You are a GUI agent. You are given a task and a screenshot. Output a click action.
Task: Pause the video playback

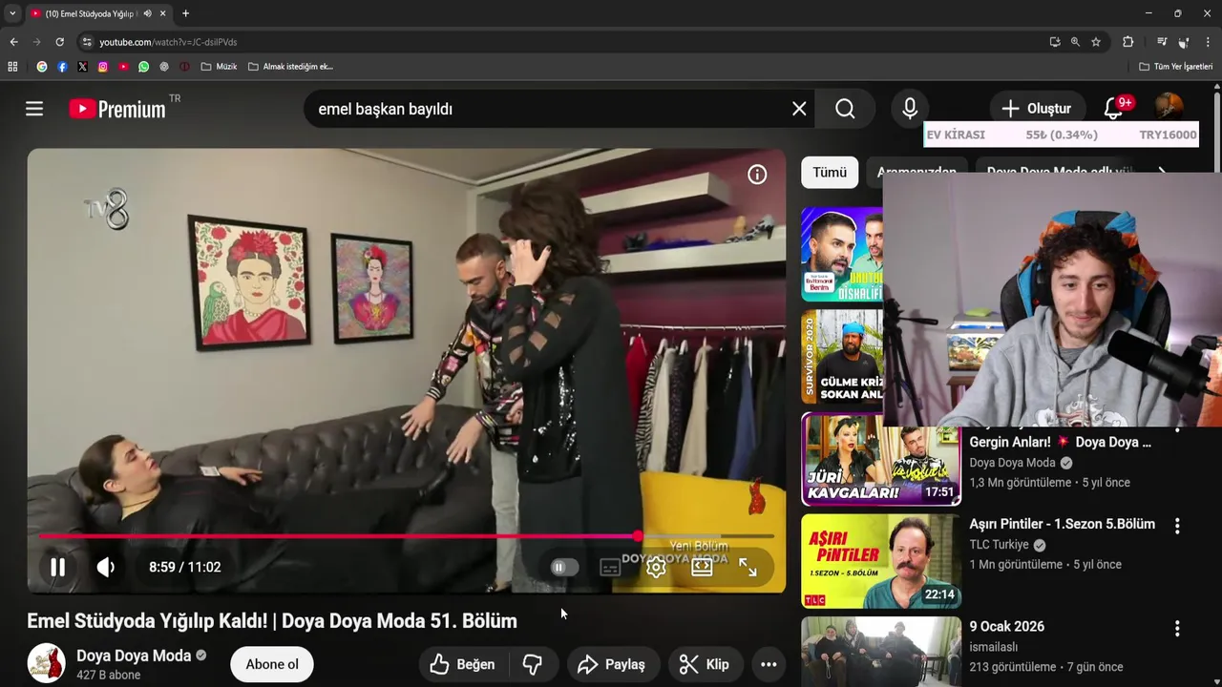click(57, 567)
